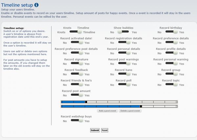197x140 pixels.
Task: Click the Delete a post event button
Action: 130,111
